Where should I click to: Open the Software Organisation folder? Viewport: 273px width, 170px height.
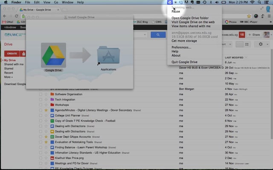(x=69, y=94)
